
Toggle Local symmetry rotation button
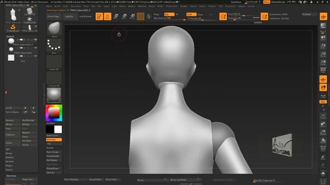(x=323, y=96)
